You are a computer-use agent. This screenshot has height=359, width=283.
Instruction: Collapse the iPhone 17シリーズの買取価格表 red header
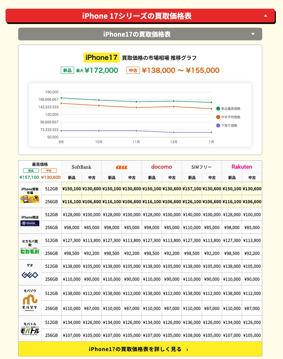[x=140, y=16]
